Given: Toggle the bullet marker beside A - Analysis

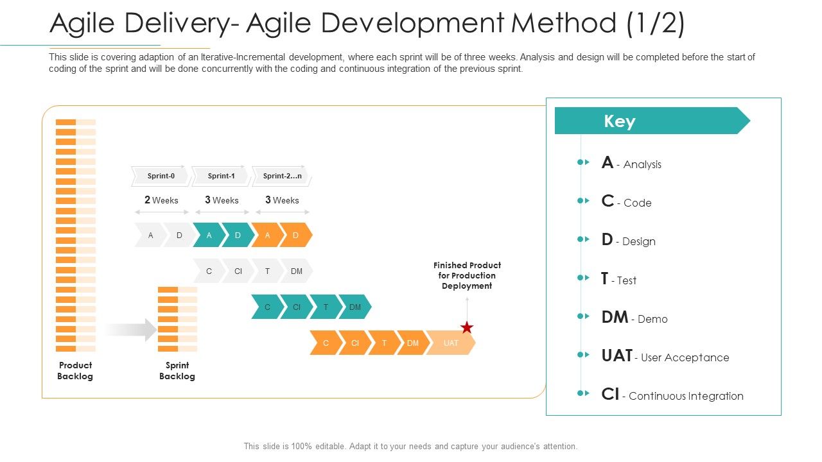Looking at the screenshot, I should pos(583,164).
